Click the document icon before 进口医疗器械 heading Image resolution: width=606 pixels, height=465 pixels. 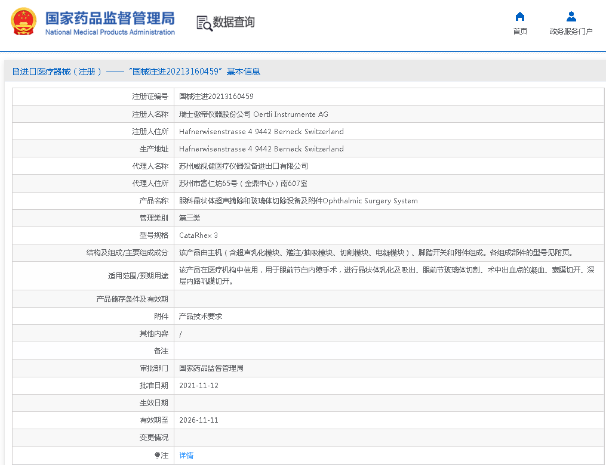pos(16,72)
